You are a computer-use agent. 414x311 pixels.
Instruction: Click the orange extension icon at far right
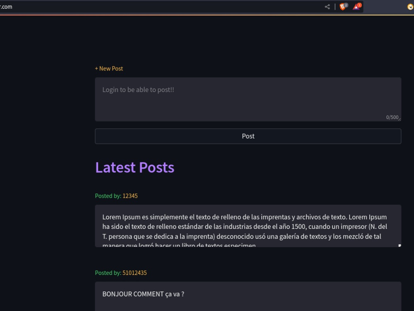411,7
